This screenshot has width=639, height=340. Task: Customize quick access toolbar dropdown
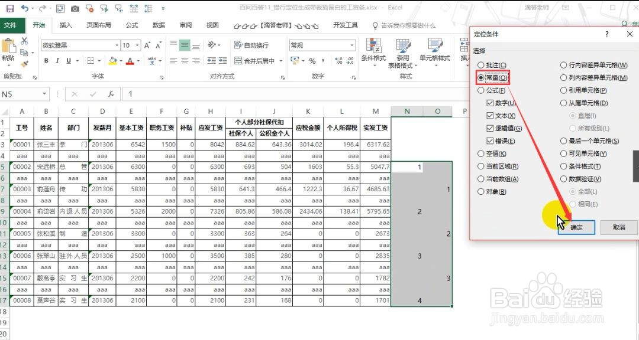163,8
